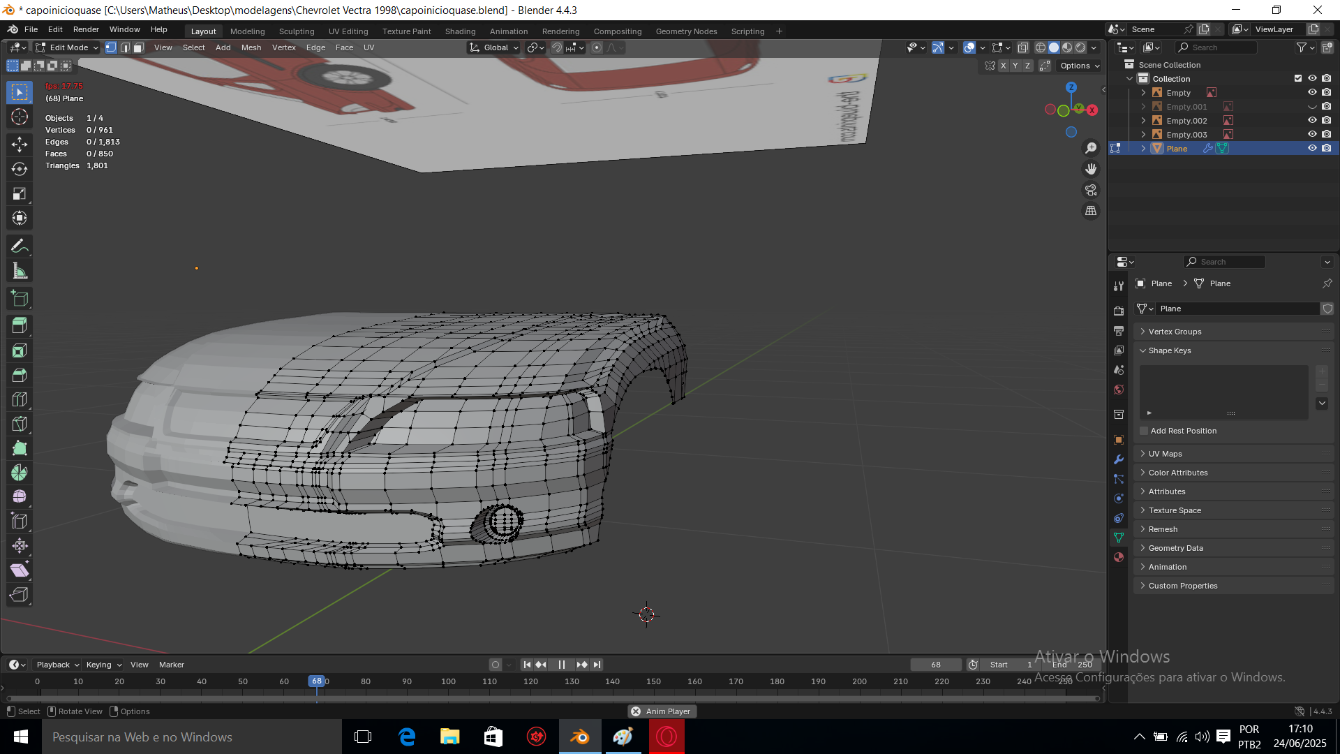
Task: Open the Global transform orientation dropdown
Action: pos(495,47)
